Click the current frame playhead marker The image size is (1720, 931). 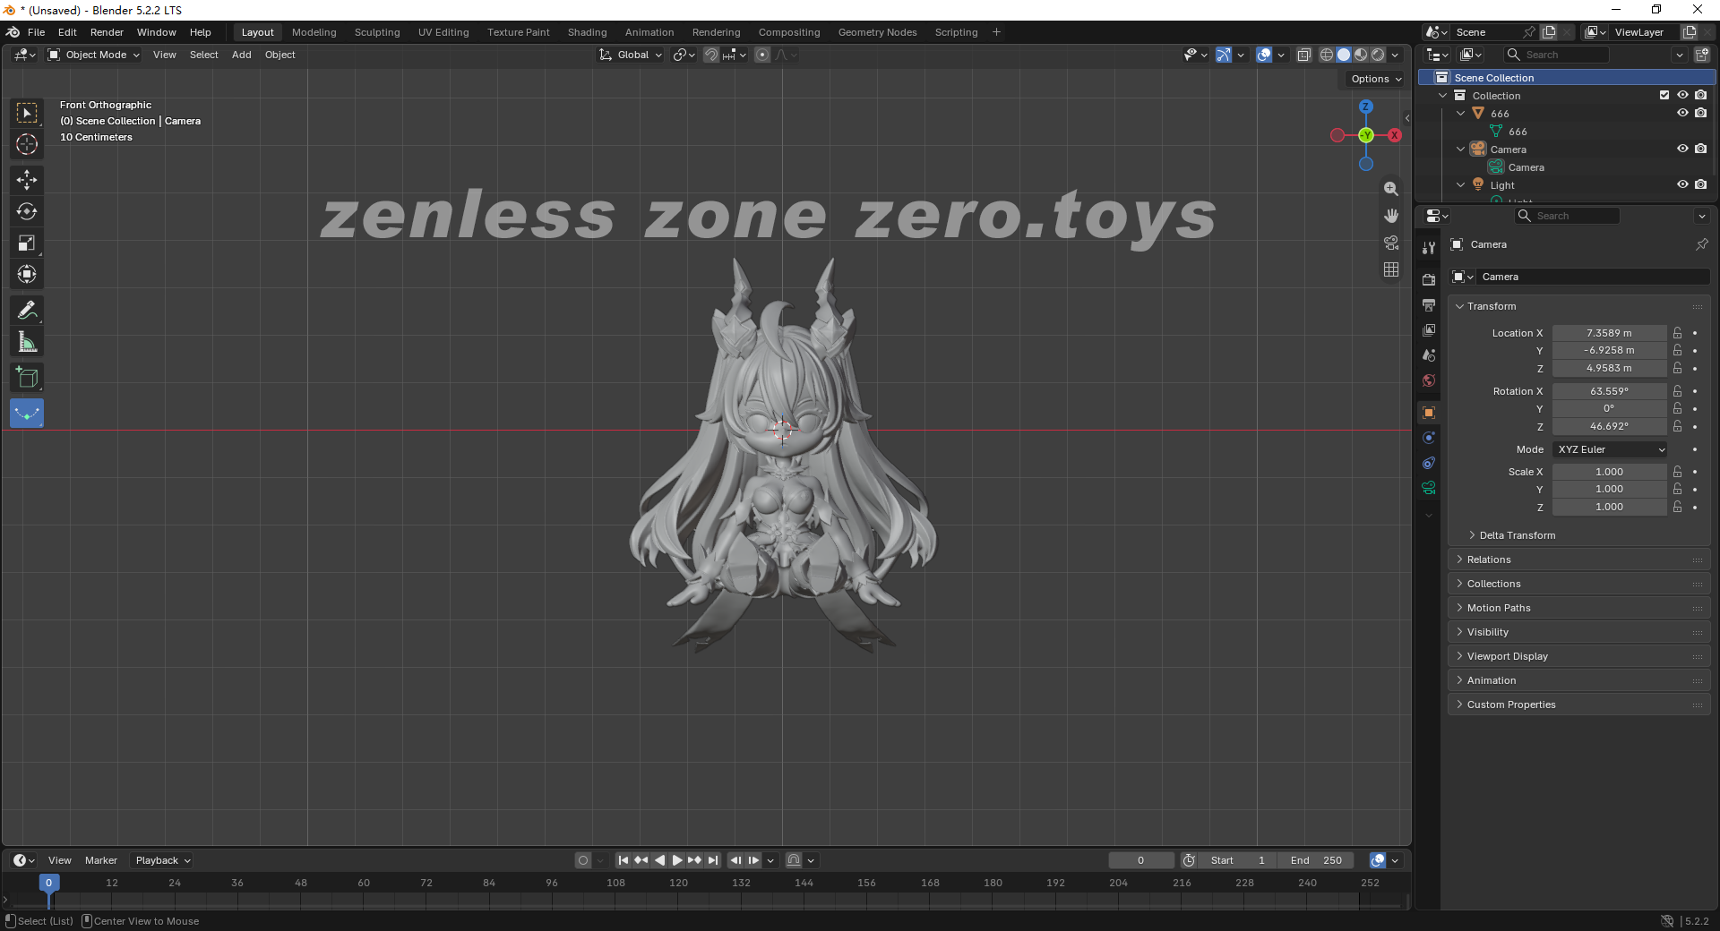(x=48, y=883)
